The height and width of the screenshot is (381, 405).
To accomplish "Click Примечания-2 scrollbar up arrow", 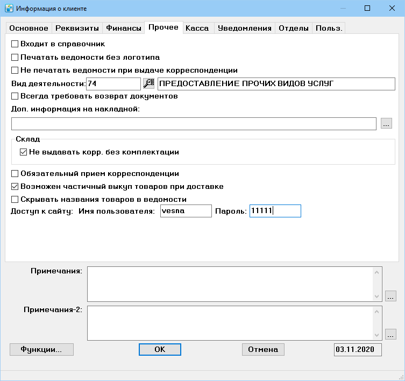I will point(376,312).
